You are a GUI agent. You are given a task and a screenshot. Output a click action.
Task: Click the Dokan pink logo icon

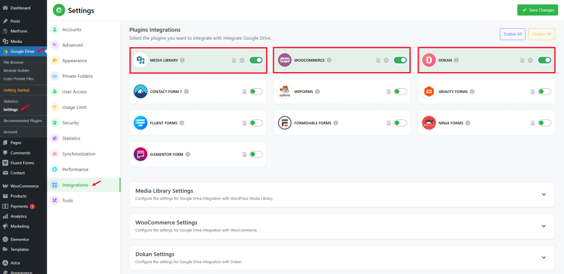click(429, 61)
